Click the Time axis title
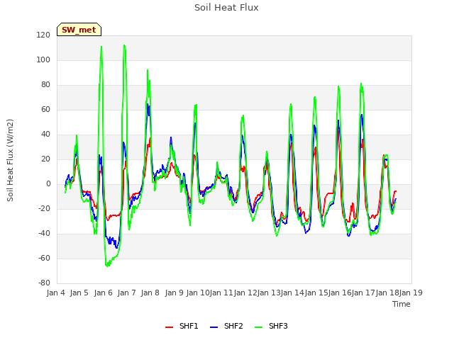This screenshot has height=340, width=454. (402, 304)
